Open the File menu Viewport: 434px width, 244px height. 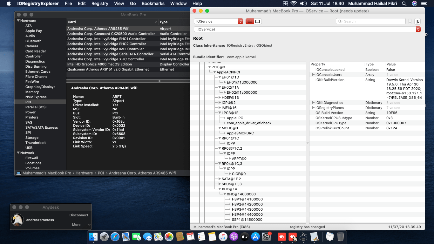[x=68, y=3]
